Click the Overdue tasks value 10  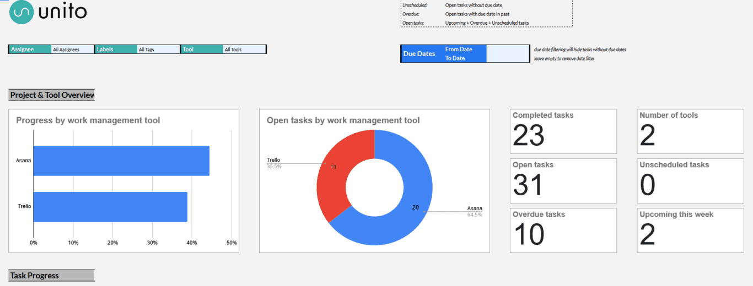[528, 234]
